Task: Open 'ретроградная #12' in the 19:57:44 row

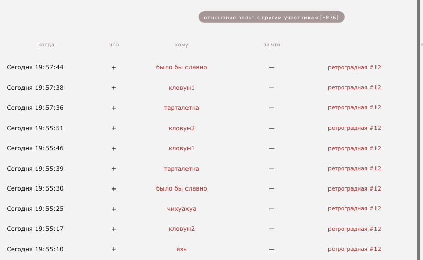Action: coord(355,67)
